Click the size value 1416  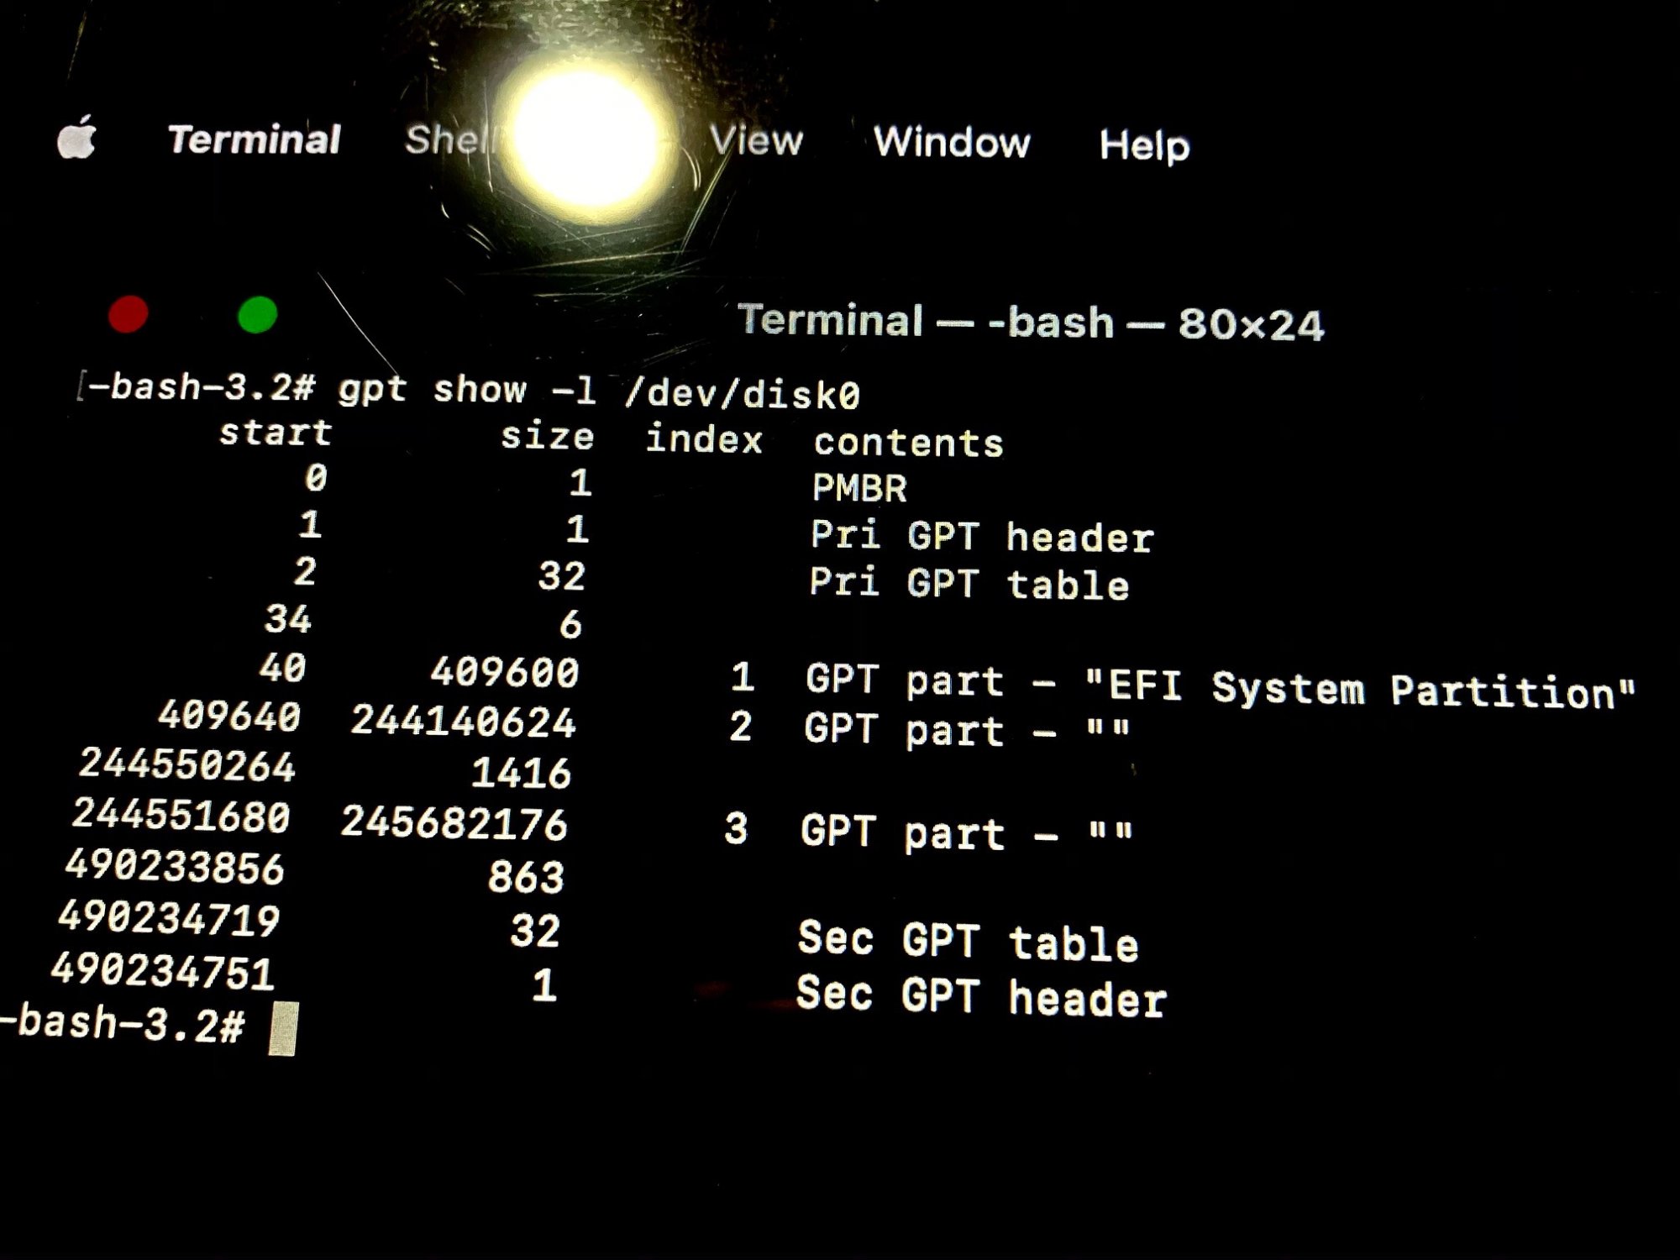[x=521, y=773]
